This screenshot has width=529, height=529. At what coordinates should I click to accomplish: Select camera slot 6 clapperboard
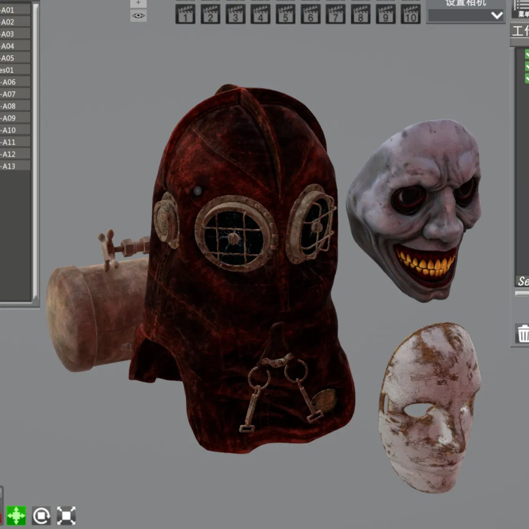[x=310, y=14]
